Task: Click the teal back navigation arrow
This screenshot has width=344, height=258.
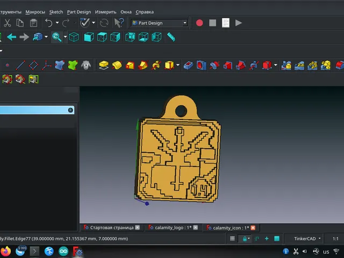Action: (12, 37)
